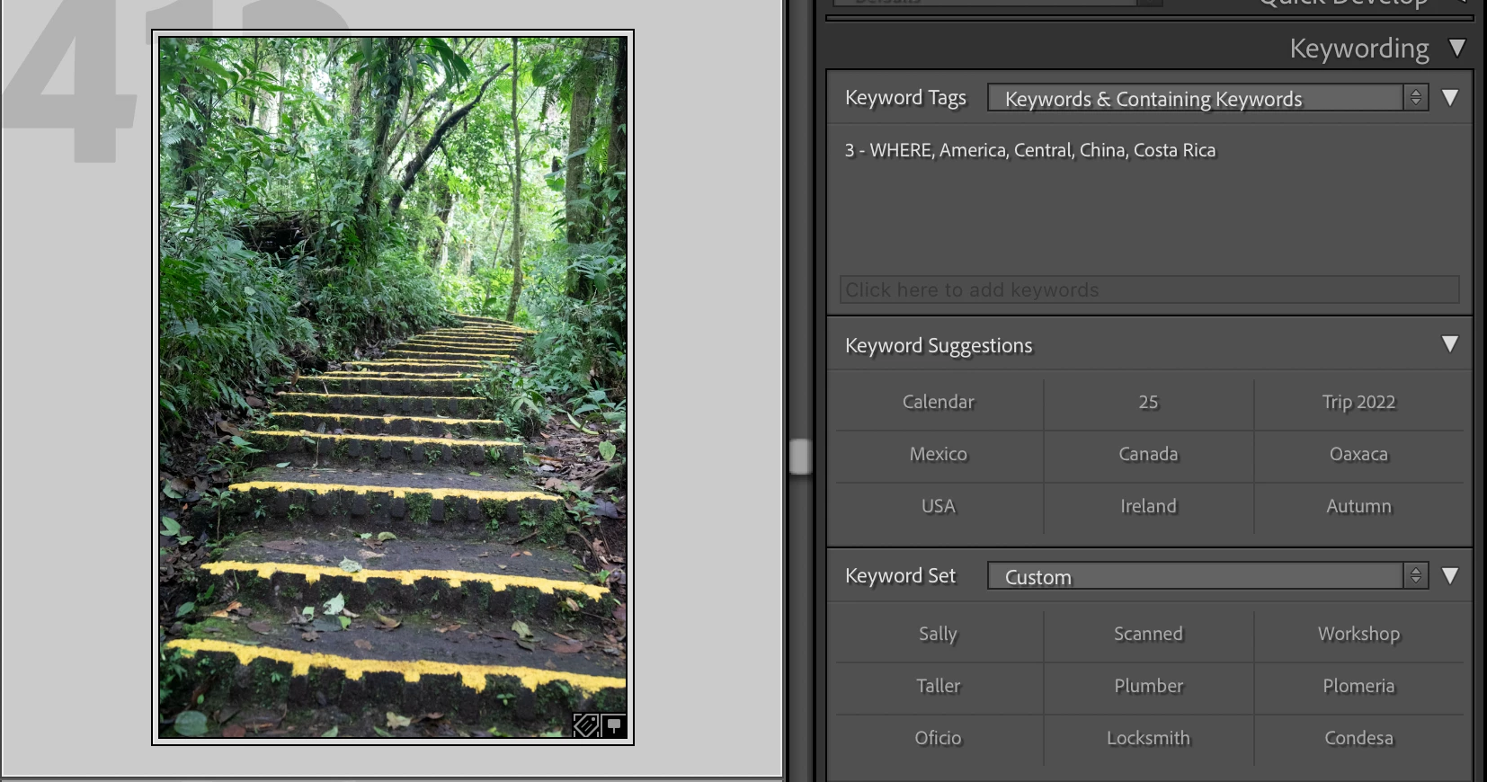Apply the Locksmith keyword from set
1487x782 pixels.
[x=1148, y=738]
